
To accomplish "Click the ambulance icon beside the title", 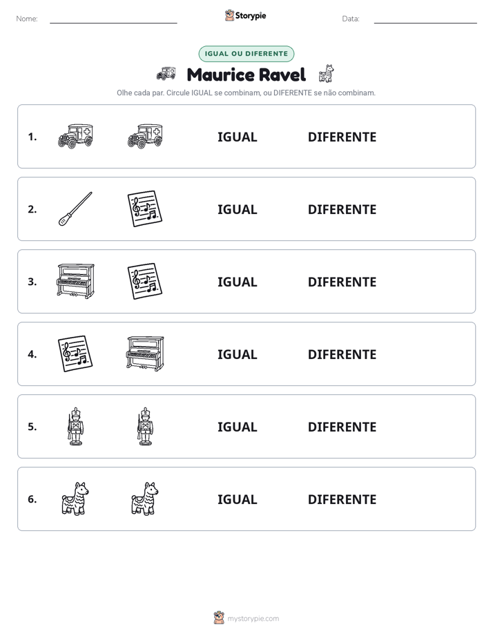I will [x=166, y=74].
